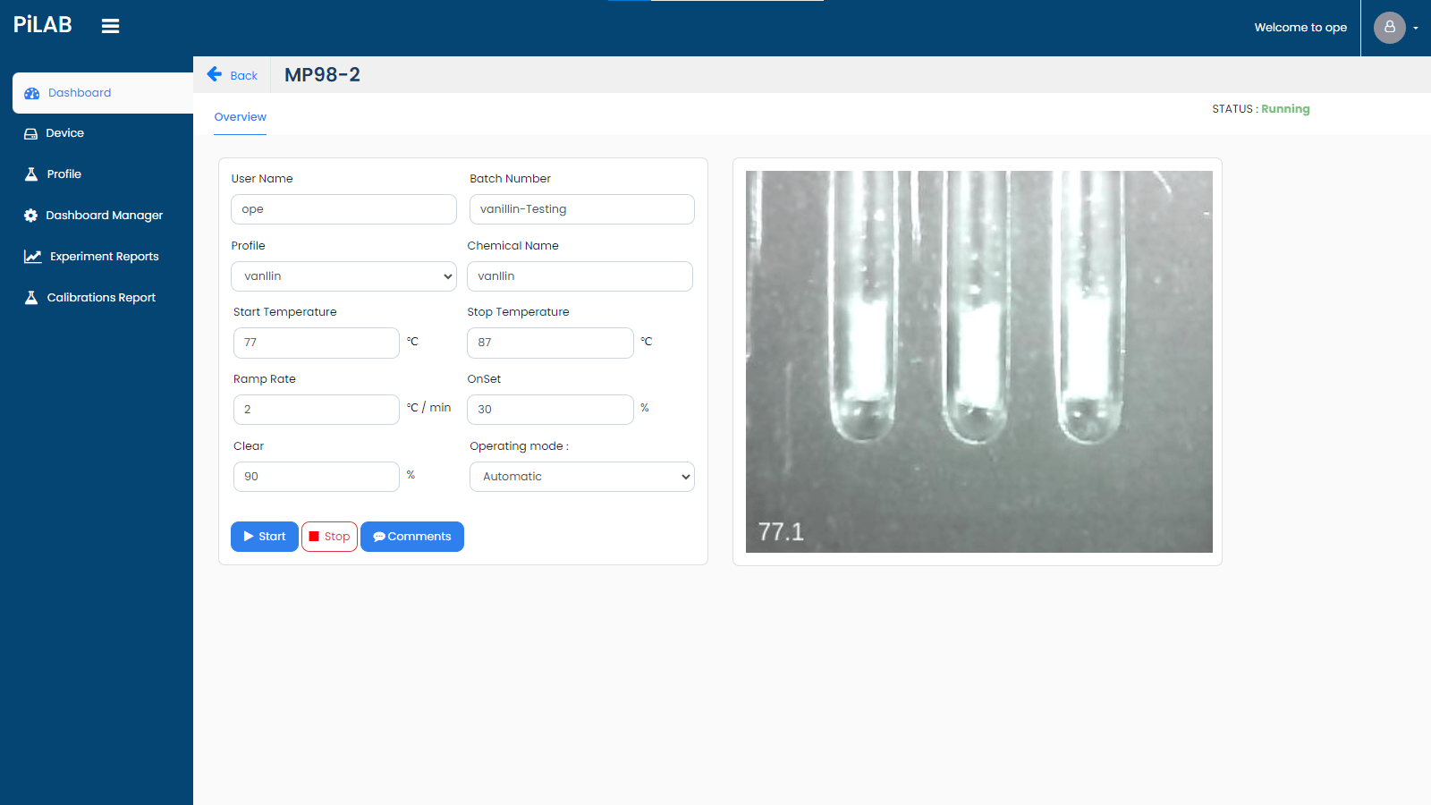This screenshot has height=805, width=1431.
Task: Click the test tube camera image
Action: [x=978, y=361]
